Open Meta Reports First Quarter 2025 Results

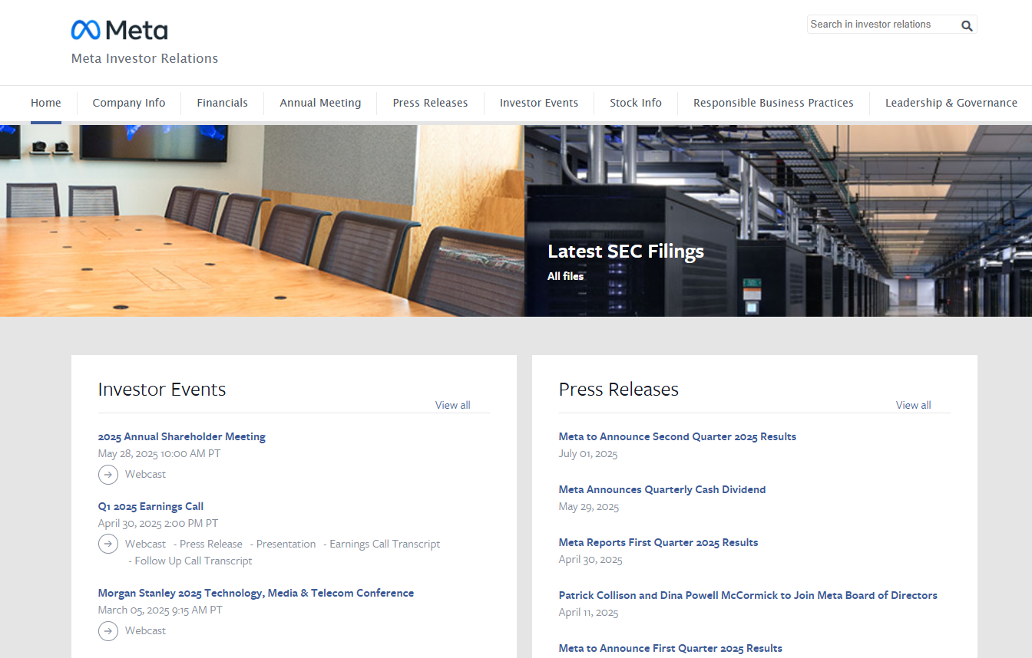(658, 542)
